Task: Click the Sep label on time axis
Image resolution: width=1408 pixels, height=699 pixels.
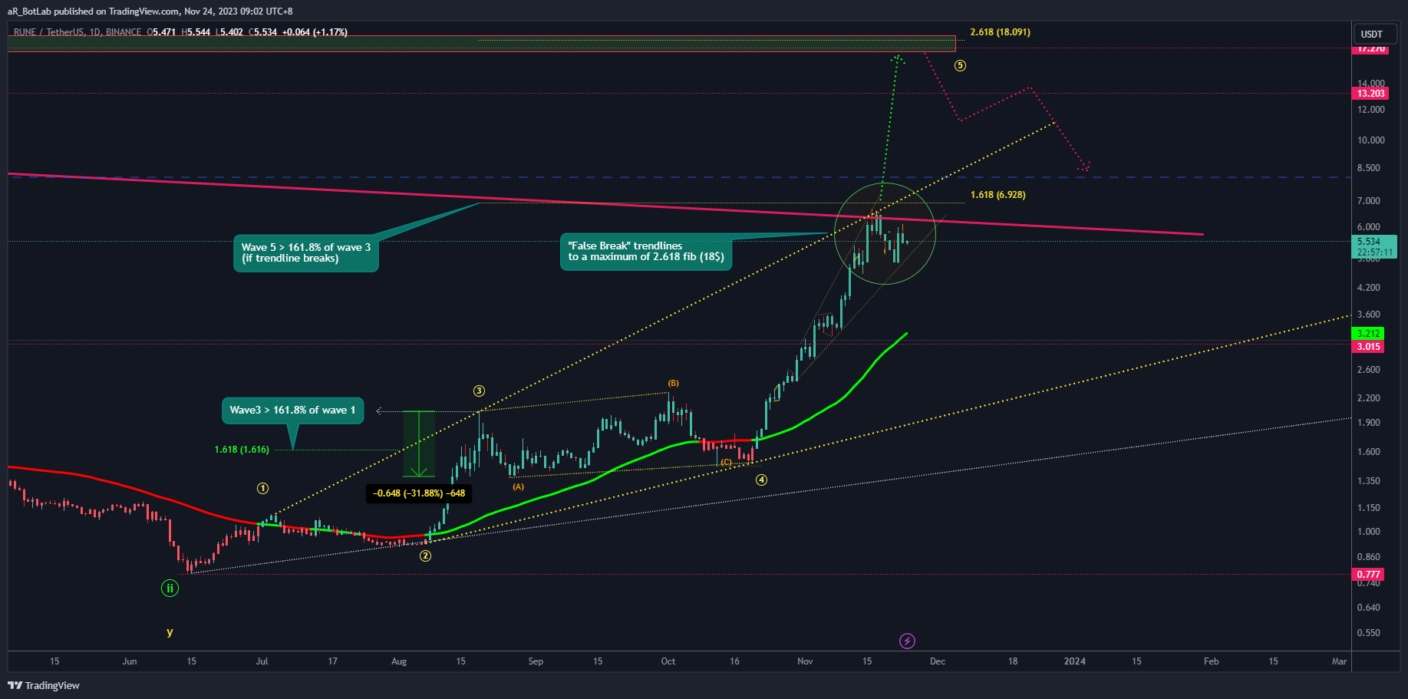Action: pos(536,661)
